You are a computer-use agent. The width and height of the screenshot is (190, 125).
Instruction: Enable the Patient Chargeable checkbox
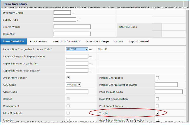[x=157, y=78]
